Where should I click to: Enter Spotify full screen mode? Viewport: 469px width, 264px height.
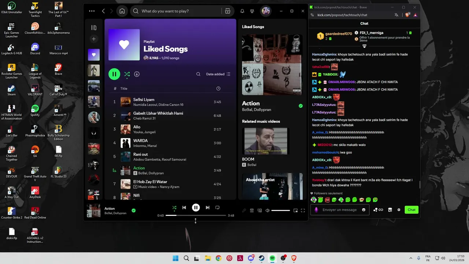tap(303, 210)
